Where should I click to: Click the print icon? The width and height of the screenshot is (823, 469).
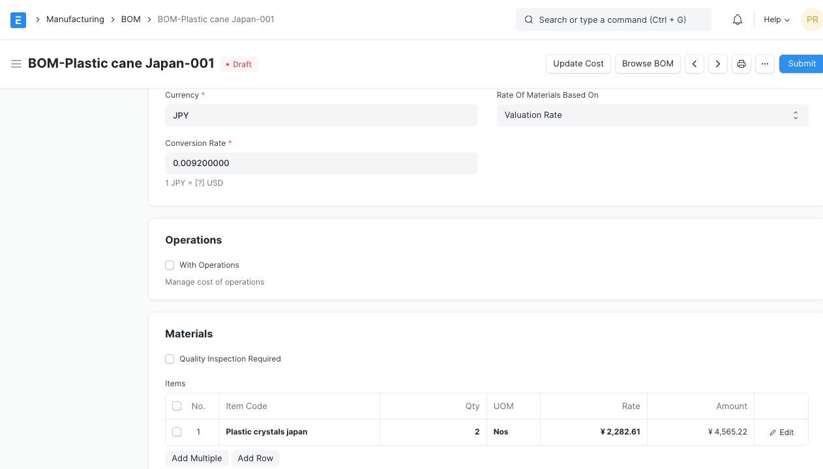(741, 64)
